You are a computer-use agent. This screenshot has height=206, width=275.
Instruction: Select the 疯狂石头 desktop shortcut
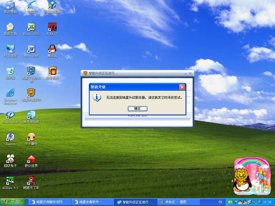click(52, 73)
